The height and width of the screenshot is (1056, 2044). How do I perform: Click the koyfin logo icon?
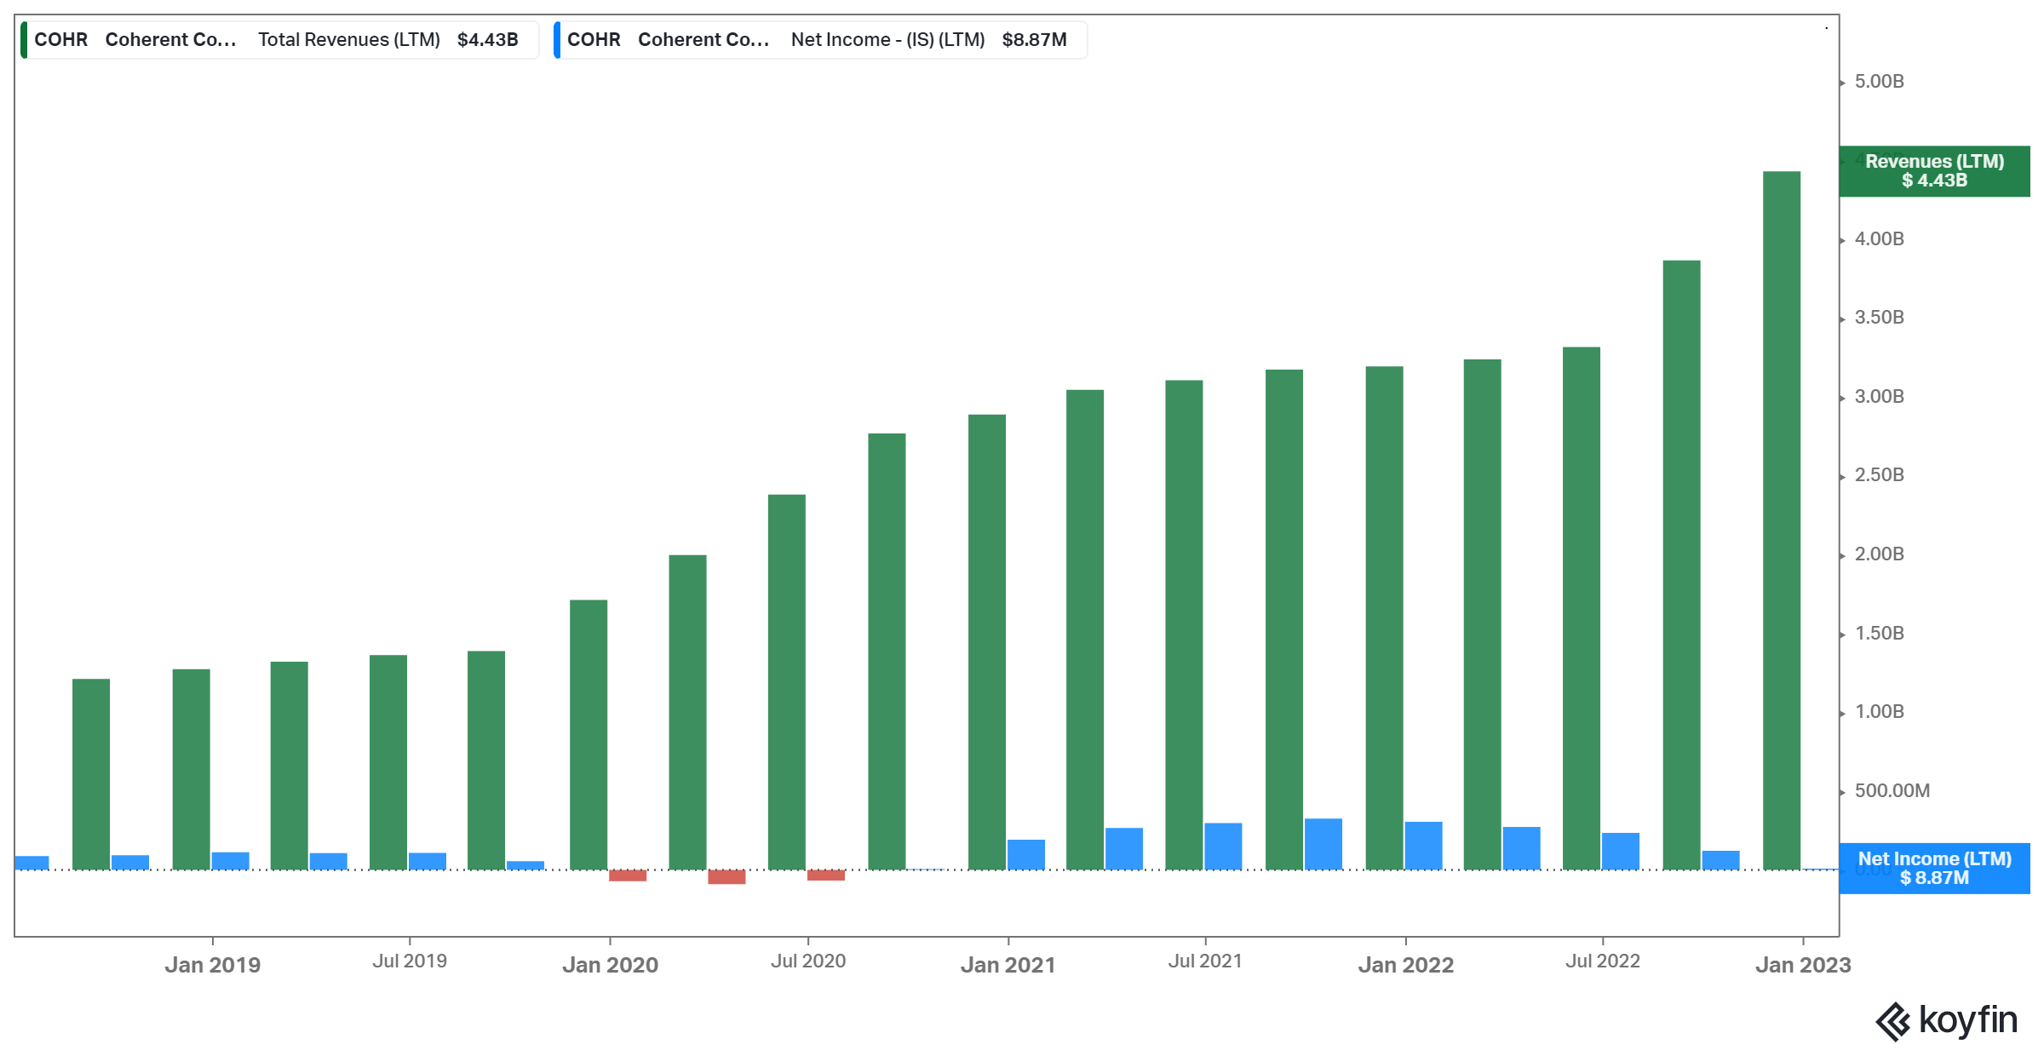(x=1892, y=1021)
